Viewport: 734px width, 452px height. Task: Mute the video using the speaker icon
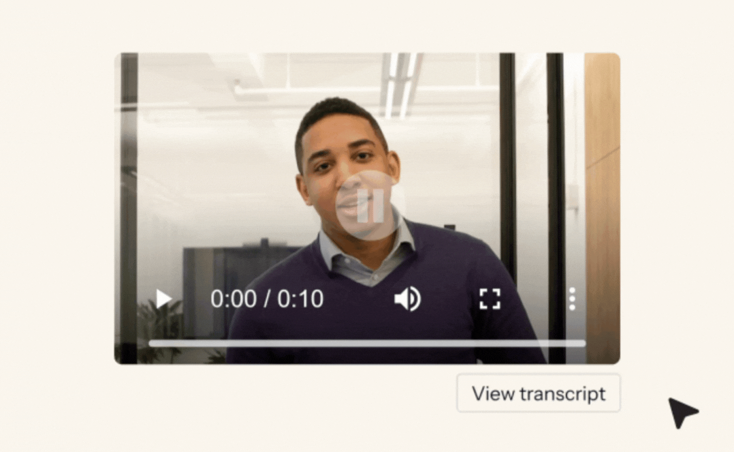(407, 299)
